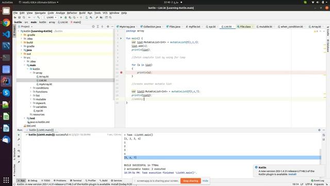Open the Profiler tool window

[91, 180]
